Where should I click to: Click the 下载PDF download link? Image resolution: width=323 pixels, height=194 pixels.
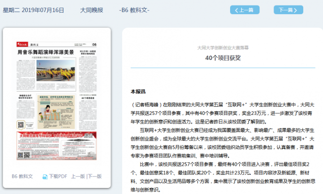pyautogui.click(x=58, y=176)
